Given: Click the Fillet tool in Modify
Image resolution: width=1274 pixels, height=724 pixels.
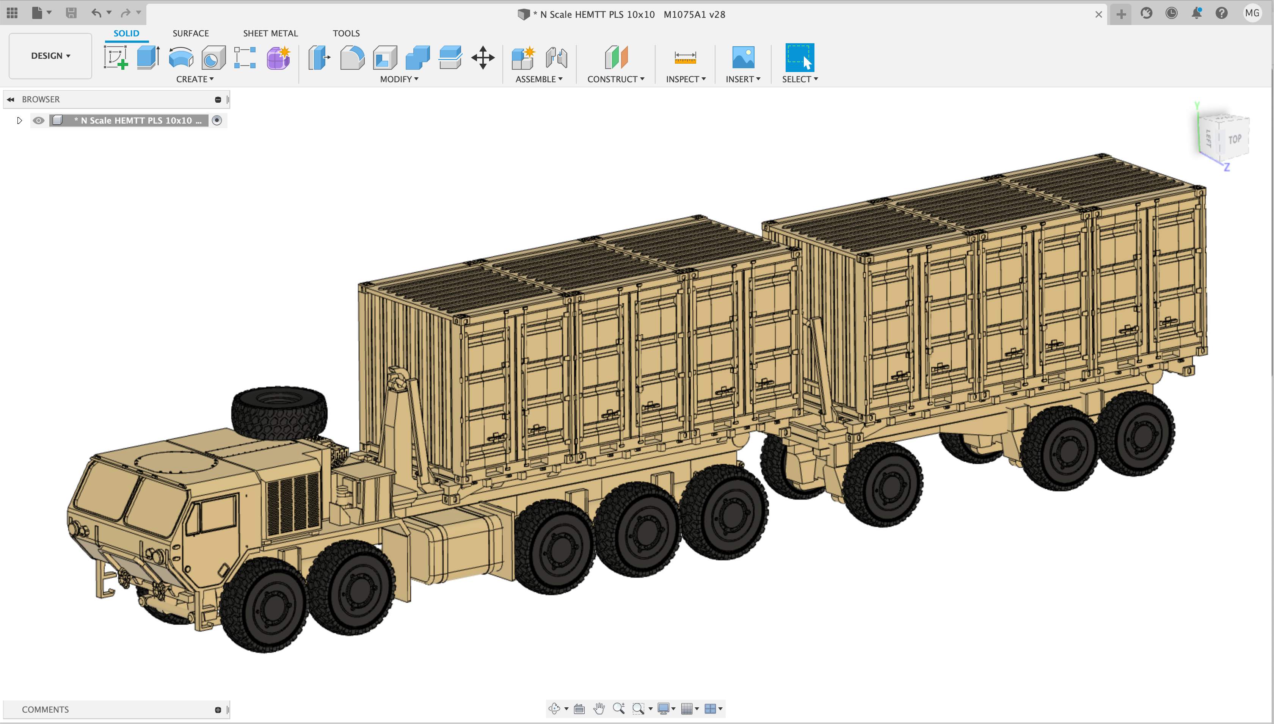Looking at the screenshot, I should 352,58.
